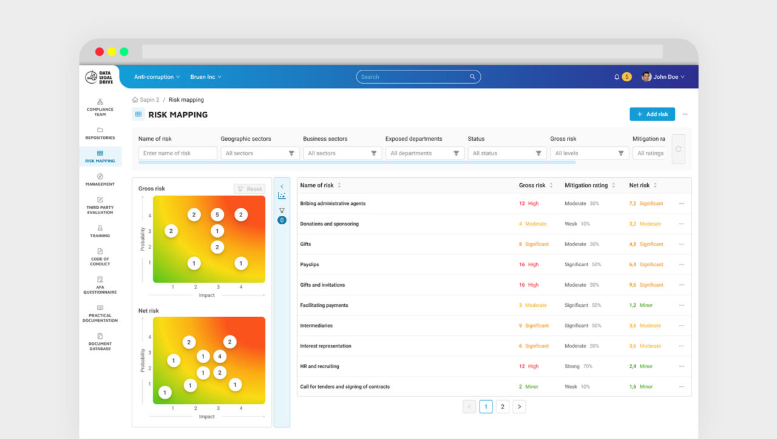Open Gross risk filter dropdown
The image size is (777, 439).
tap(589, 153)
